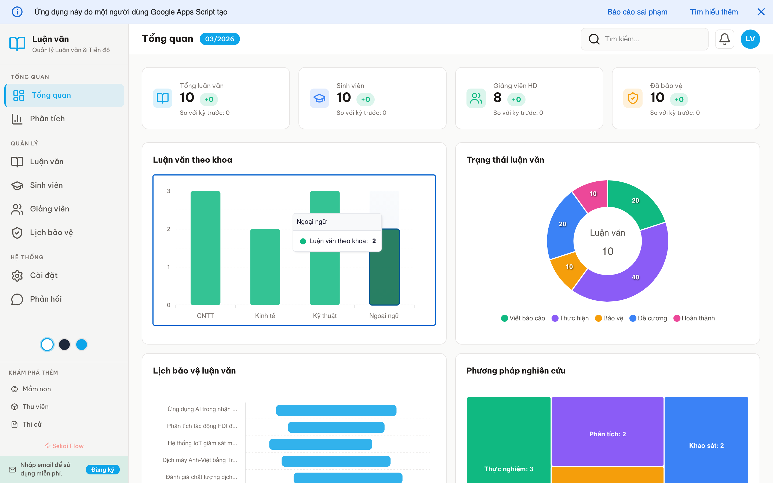Click the Đăng ký button
773x483 pixels.
coord(103,470)
